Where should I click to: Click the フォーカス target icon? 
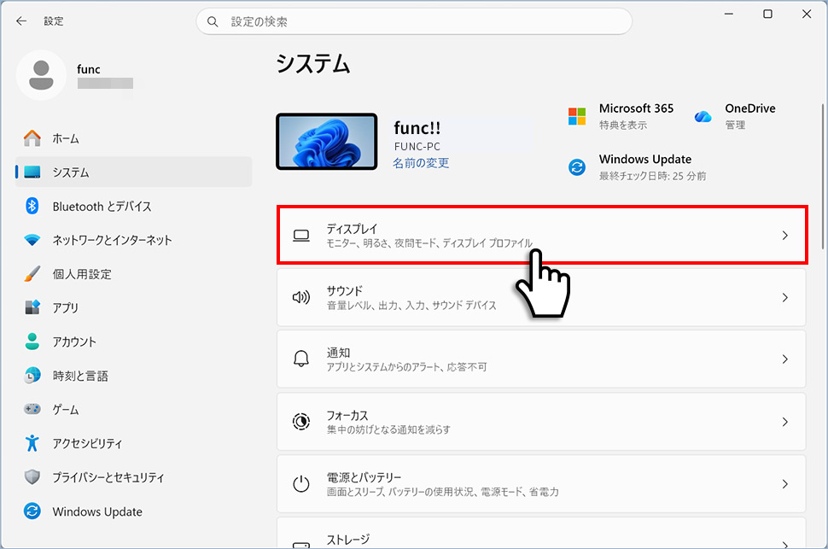pos(301,422)
